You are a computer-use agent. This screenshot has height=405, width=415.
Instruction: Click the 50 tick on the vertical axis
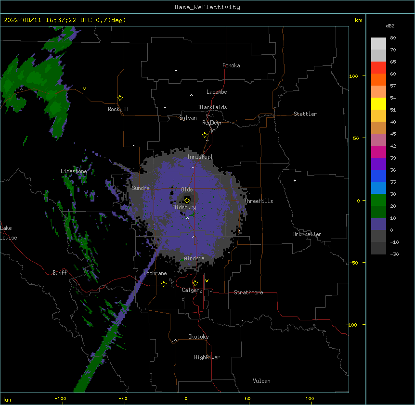(x=356, y=138)
